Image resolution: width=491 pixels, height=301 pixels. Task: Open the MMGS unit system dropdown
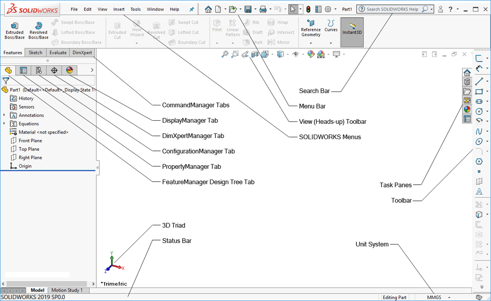click(x=439, y=297)
